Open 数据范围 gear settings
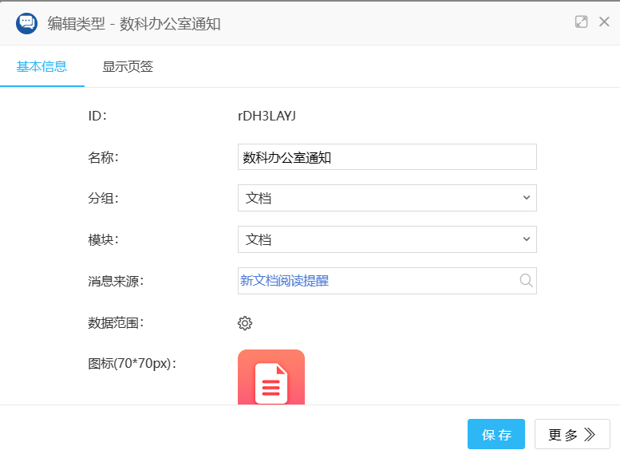This screenshot has height=454, width=620. [x=245, y=323]
